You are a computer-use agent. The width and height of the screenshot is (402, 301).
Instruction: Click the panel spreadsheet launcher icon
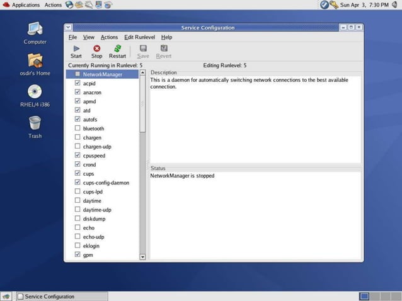(108, 4)
